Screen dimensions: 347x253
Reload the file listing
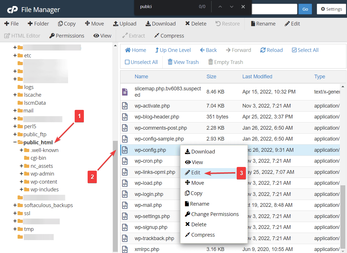[271, 50]
